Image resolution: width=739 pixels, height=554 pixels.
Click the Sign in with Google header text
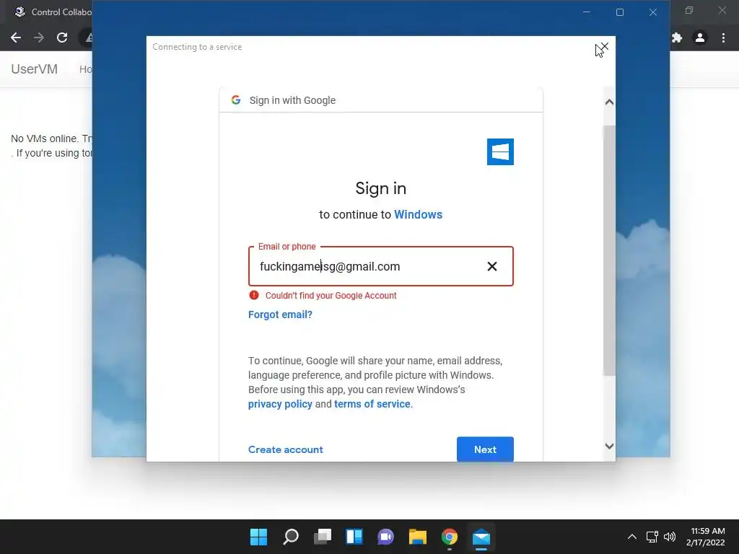(292, 100)
